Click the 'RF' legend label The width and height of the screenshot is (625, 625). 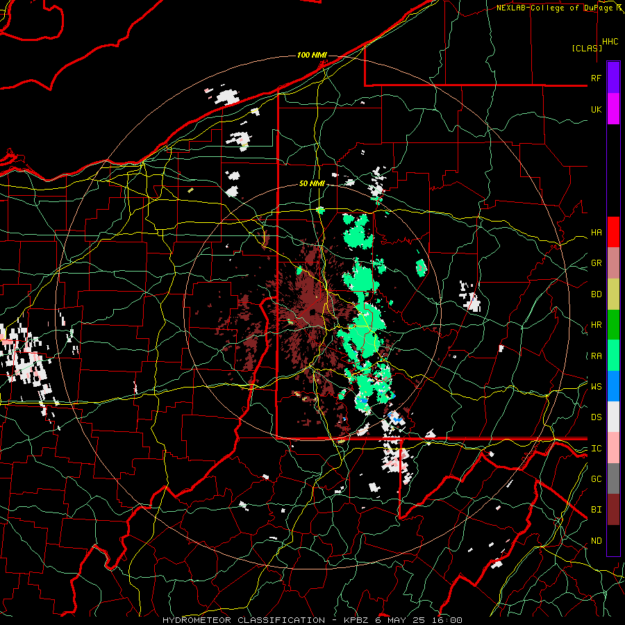pyautogui.click(x=596, y=78)
